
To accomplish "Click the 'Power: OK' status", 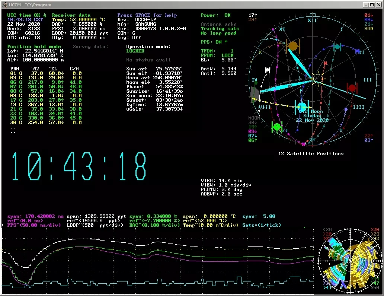I will pos(215,15).
